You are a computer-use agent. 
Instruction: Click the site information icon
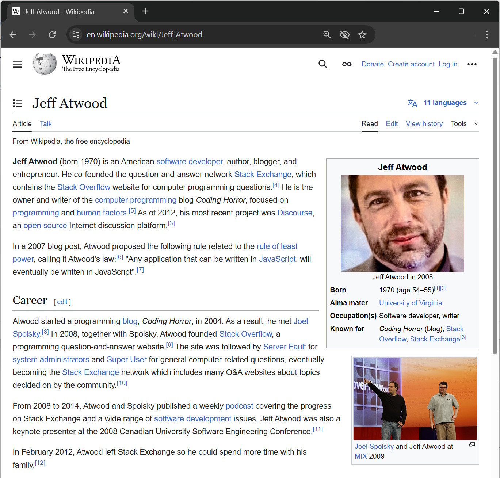pyautogui.click(x=76, y=35)
